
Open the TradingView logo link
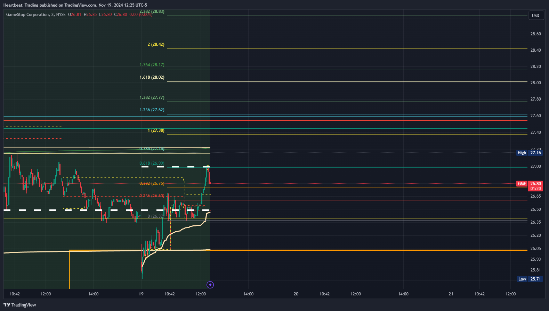tap(20, 305)
